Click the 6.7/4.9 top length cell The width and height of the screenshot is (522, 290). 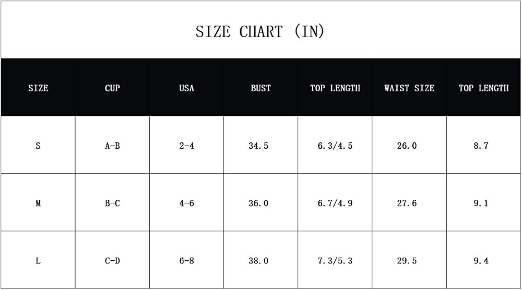(x=335, y=203)
